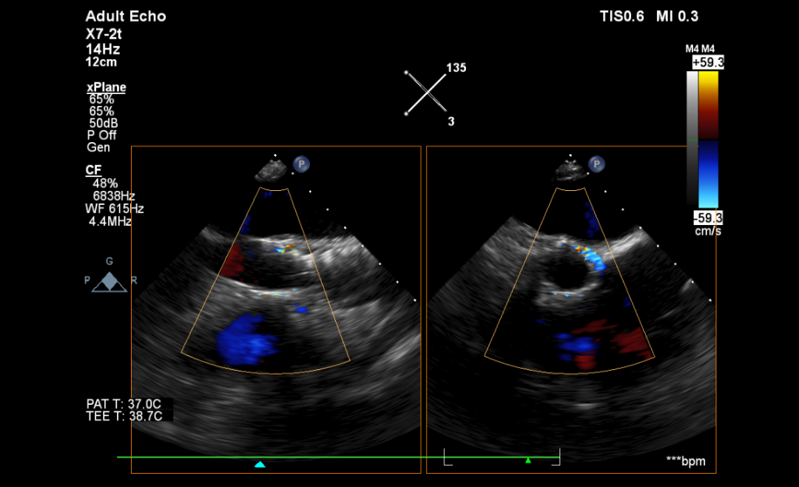Viewport: 799px width, 487px height.
Task: Click the +59.3 upper velocity limit
Action: pos(707,64)
